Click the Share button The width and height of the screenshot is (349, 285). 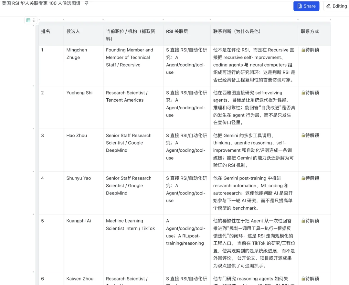[x=306, y=6]
